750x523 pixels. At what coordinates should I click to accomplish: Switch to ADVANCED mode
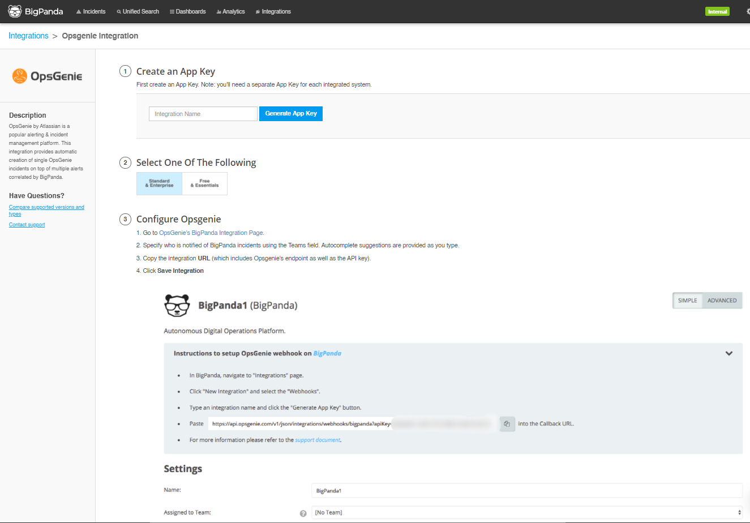tap(722, 301)
